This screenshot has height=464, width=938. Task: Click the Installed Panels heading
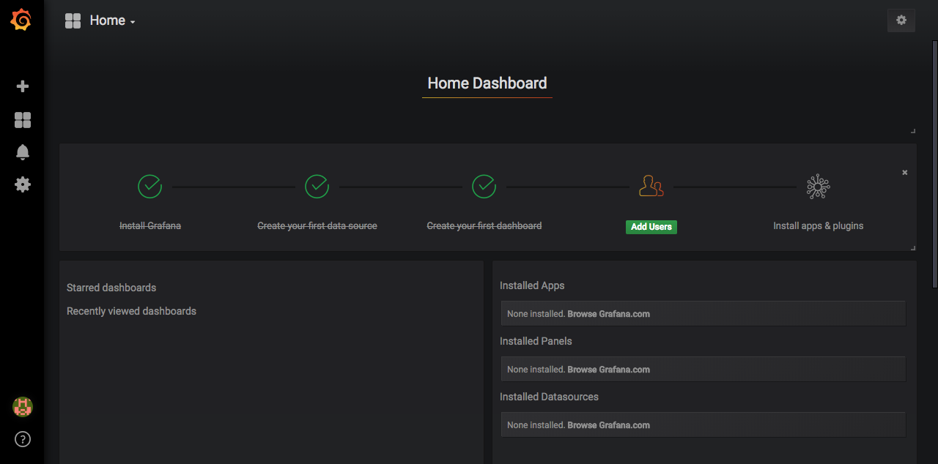point(536,341)
